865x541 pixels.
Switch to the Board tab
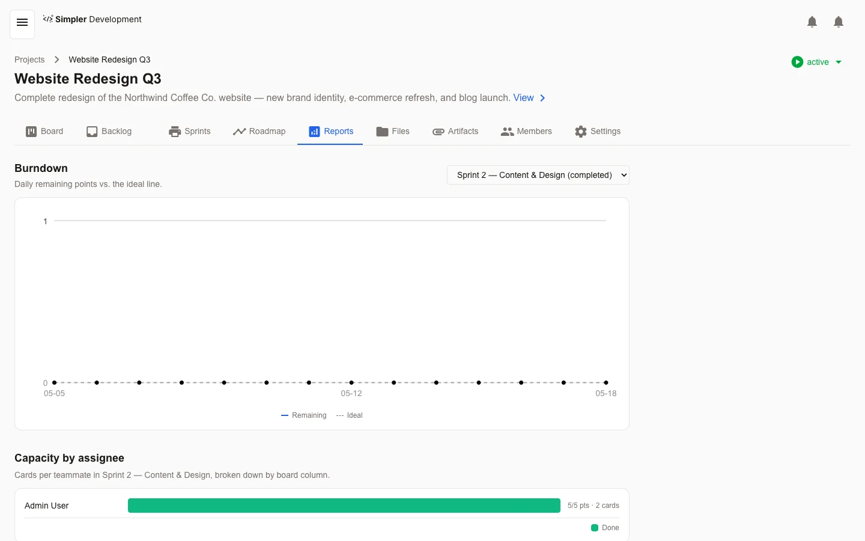[44, 132]
